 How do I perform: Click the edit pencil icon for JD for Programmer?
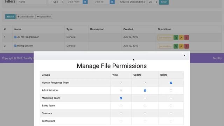[181, 37]
